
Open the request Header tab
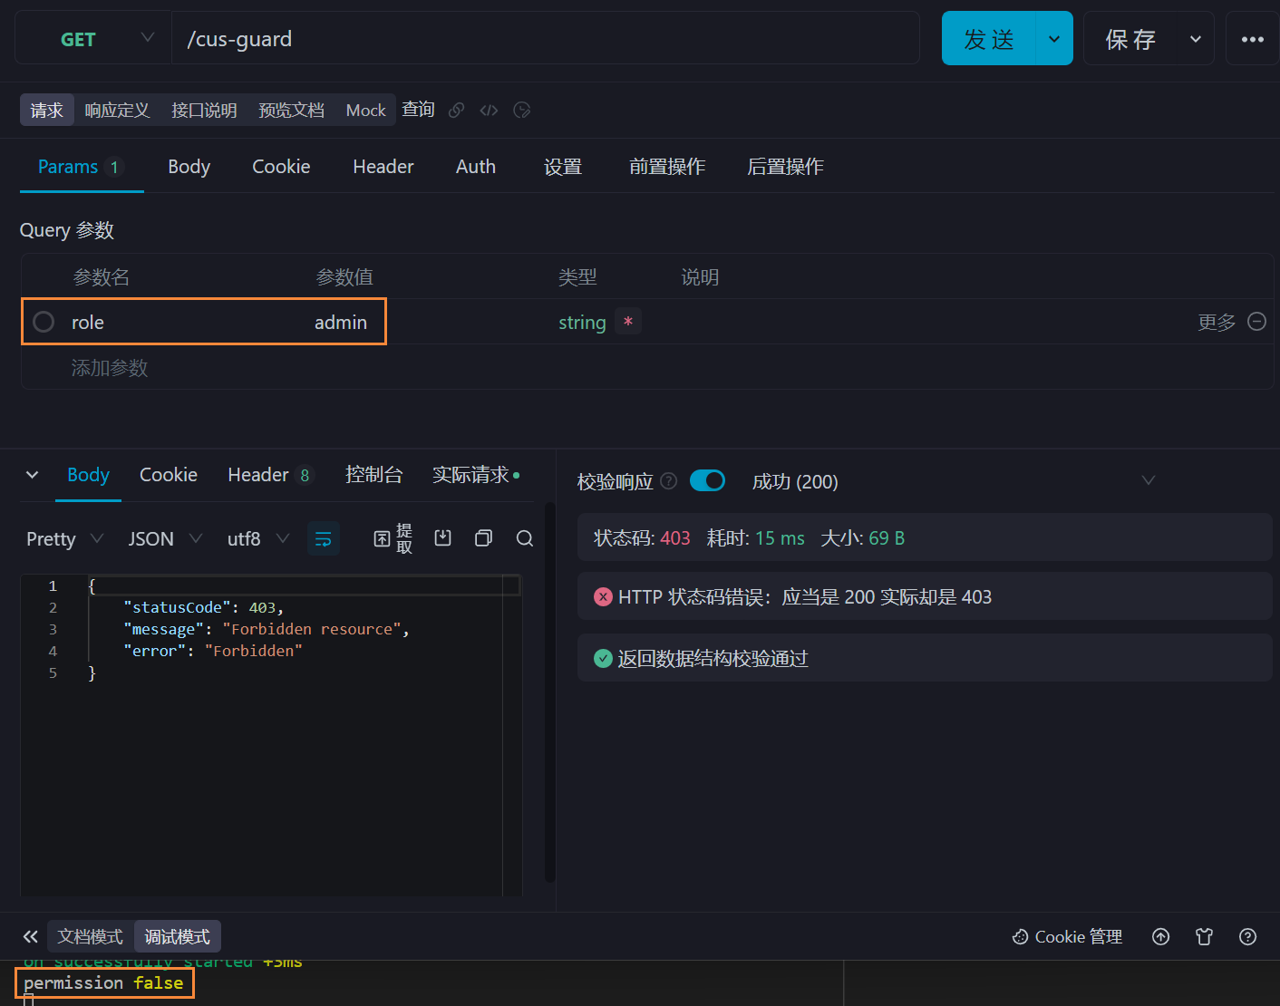coord(383,167)
